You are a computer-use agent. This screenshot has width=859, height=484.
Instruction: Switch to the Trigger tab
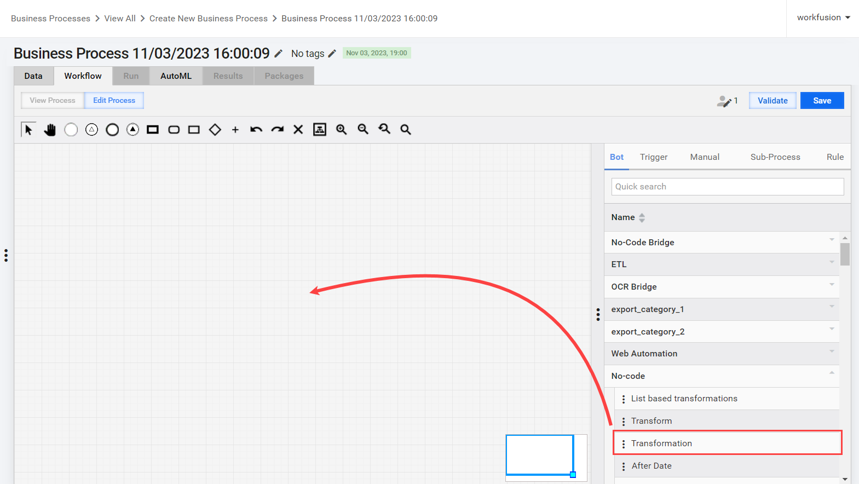(x=654, y=157)
